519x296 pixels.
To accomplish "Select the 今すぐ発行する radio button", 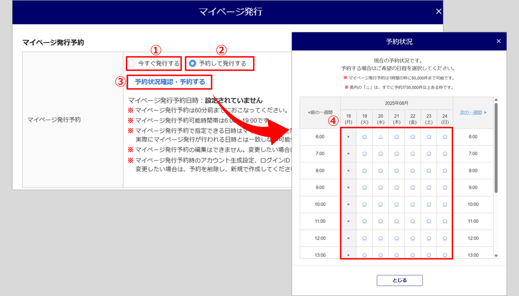I will [132, 64].
